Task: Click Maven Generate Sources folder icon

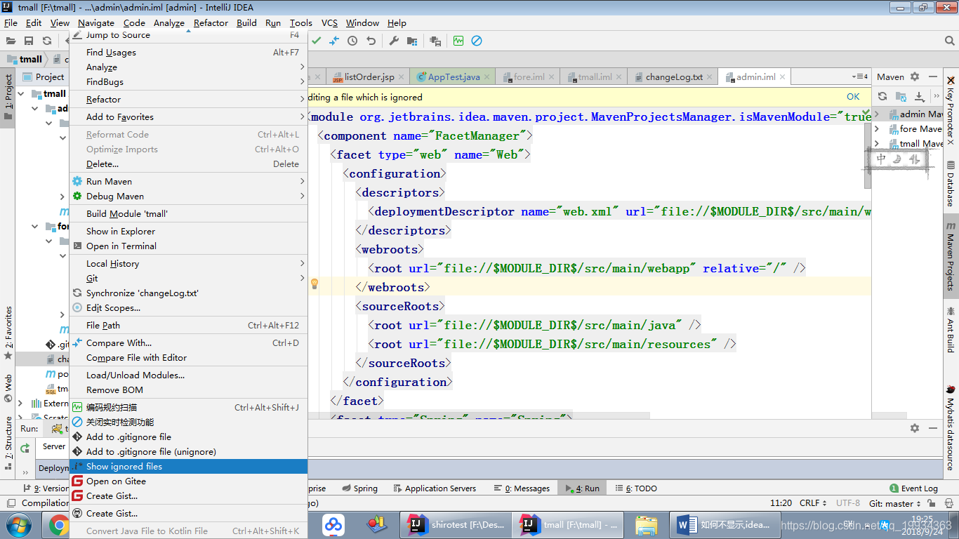Action: (x=901, y=96)
